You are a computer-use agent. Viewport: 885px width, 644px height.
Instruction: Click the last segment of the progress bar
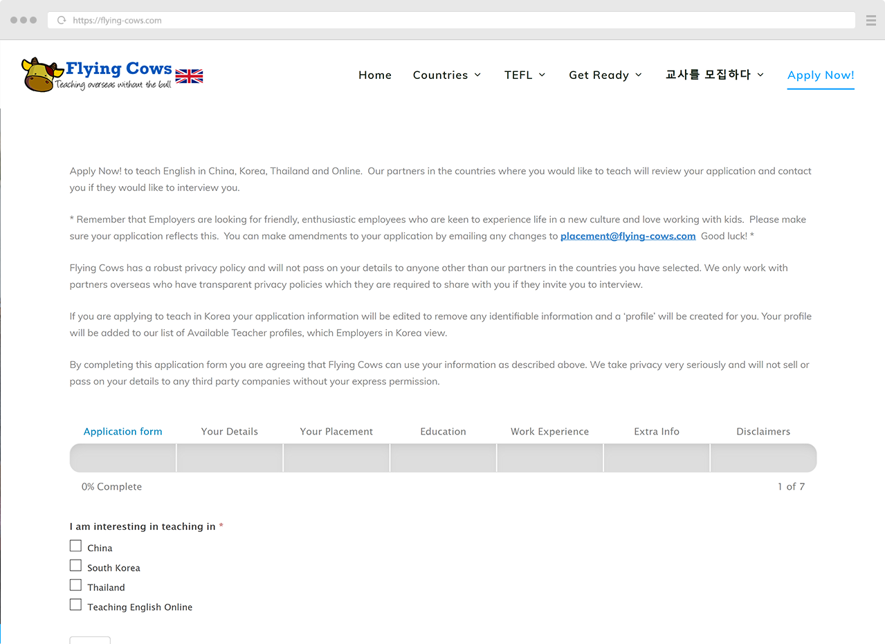764,458
